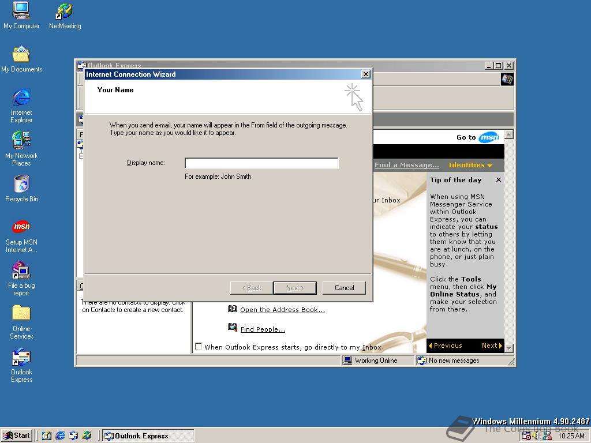Open the Identities dropdown
The image size is (591, 443).
point(470,165)
